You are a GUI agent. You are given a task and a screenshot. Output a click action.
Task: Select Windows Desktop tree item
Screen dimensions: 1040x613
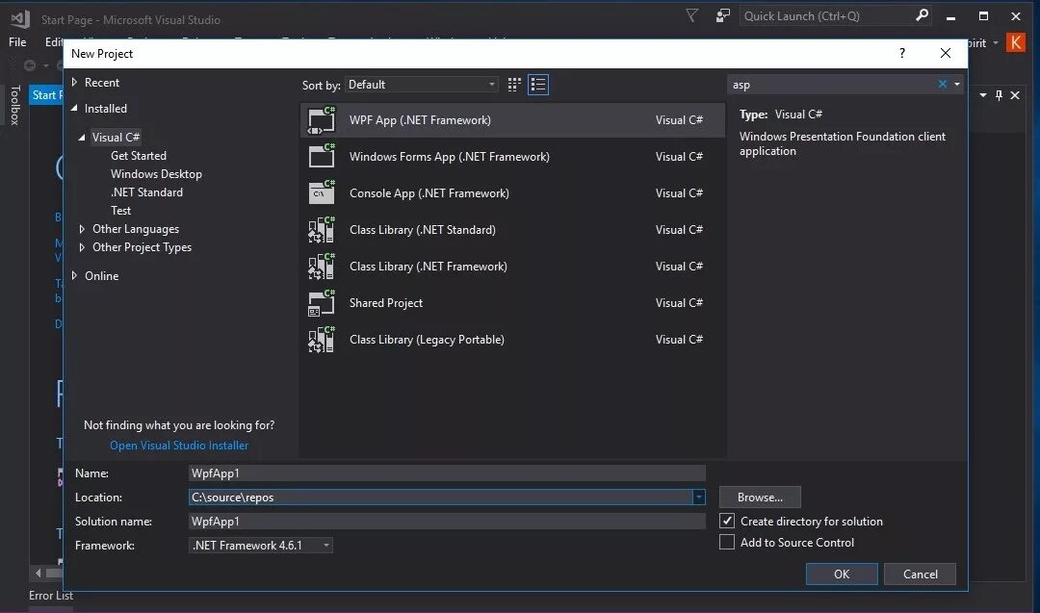pos(157,173)
